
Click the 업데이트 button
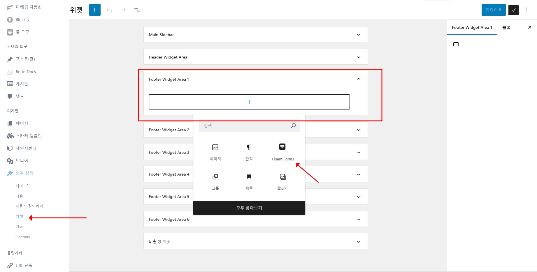click(x=494, y=10)
